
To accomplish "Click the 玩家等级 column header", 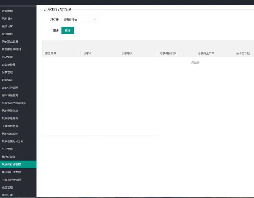I will click(x=127, y=53).
